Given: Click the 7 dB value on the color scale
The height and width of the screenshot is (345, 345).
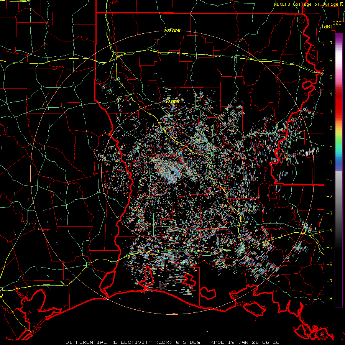Looking at the screenshot, I should coord(331,43).
